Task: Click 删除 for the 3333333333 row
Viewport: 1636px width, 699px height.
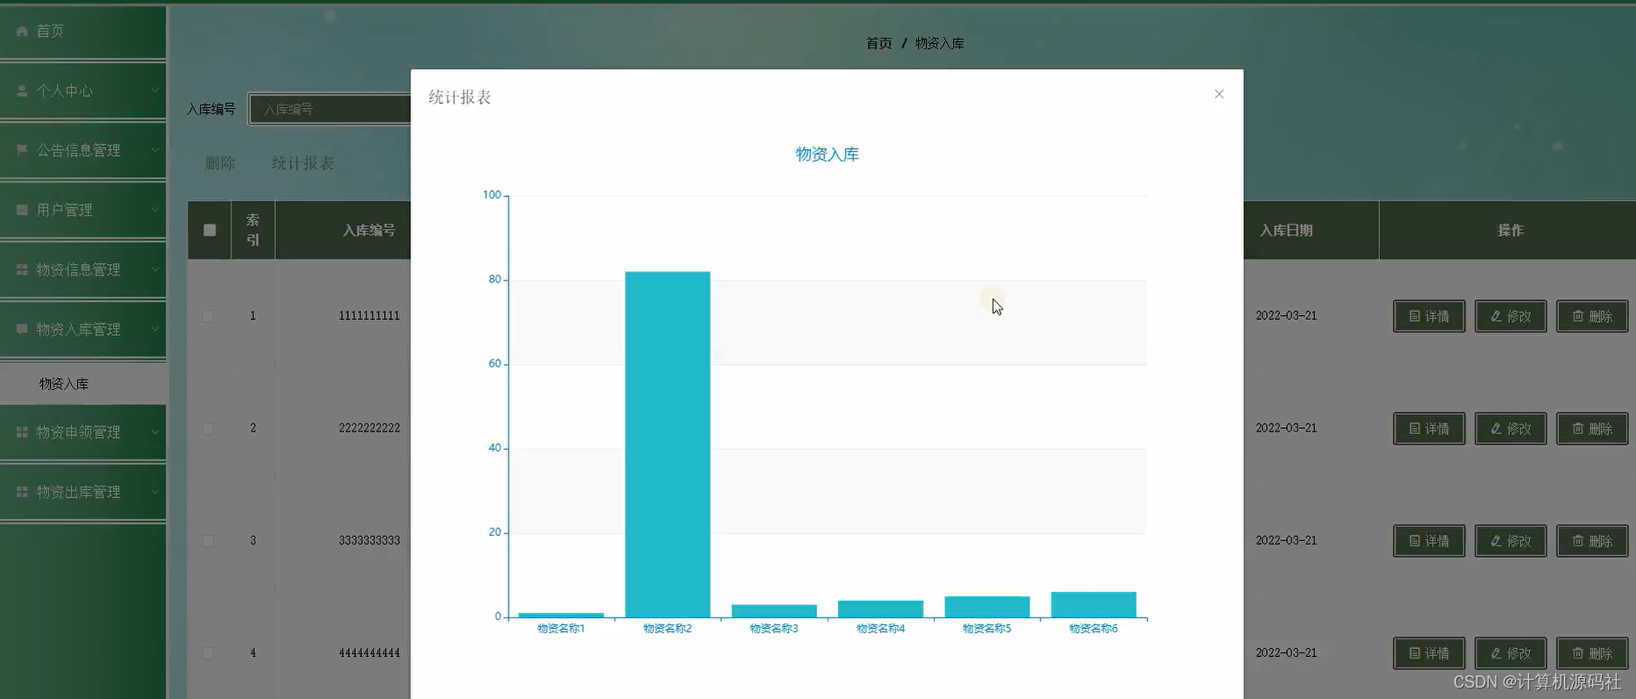Action: 1592,540
